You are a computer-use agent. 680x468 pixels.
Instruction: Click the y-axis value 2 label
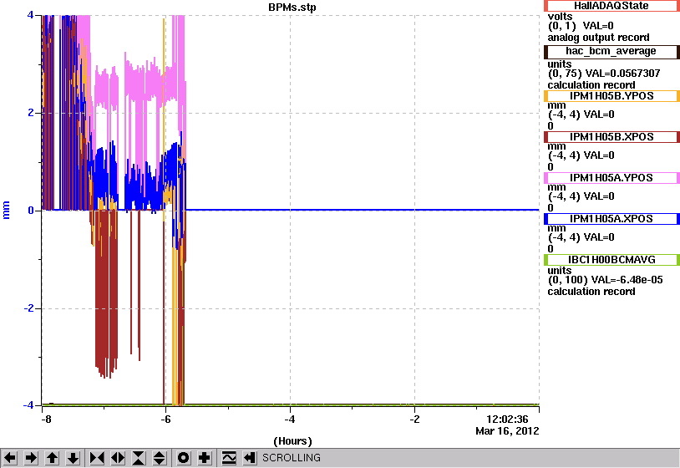30,113
